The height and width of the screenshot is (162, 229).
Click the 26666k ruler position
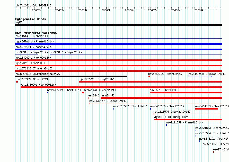[x=129, y=10]
